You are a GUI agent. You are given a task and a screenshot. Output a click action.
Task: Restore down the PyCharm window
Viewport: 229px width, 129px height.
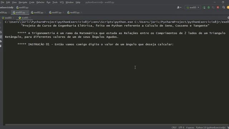pos(223,2)
